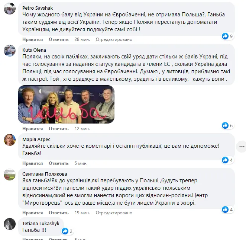View likes on Свитлана Полякова comment
Image resolution: width=246 pixels, height=240 pixels.
point(227,210)
